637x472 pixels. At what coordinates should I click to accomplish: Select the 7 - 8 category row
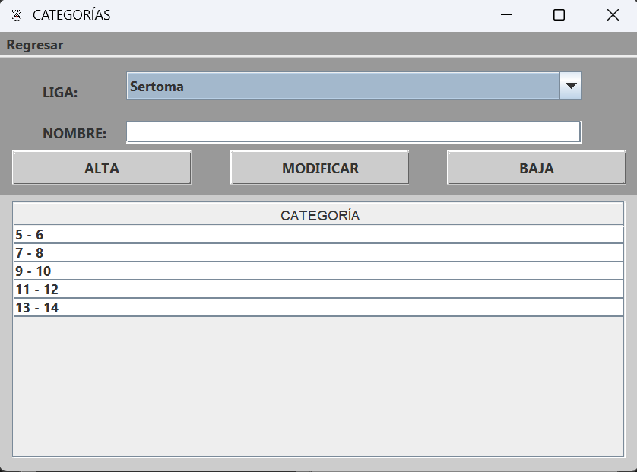pos(318,253)
